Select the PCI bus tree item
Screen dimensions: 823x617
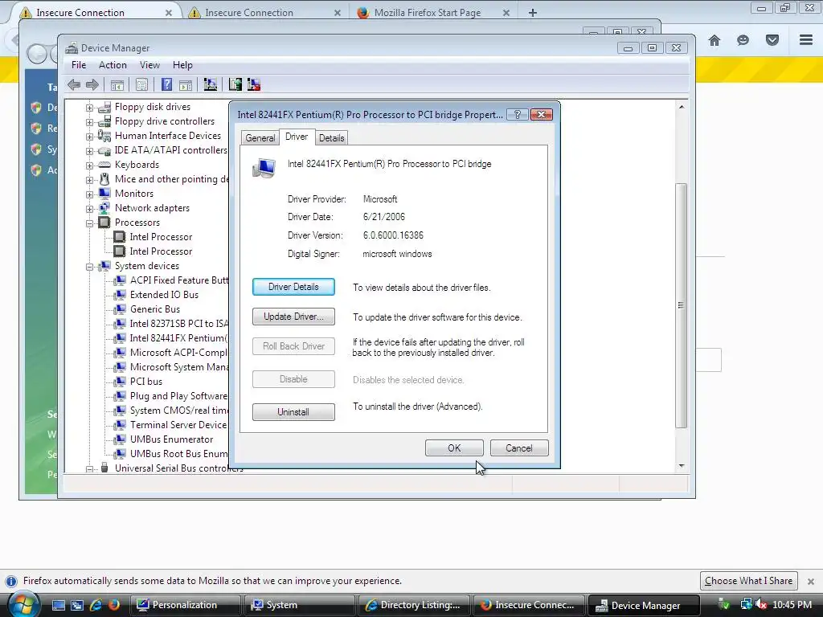click(146, 382)
